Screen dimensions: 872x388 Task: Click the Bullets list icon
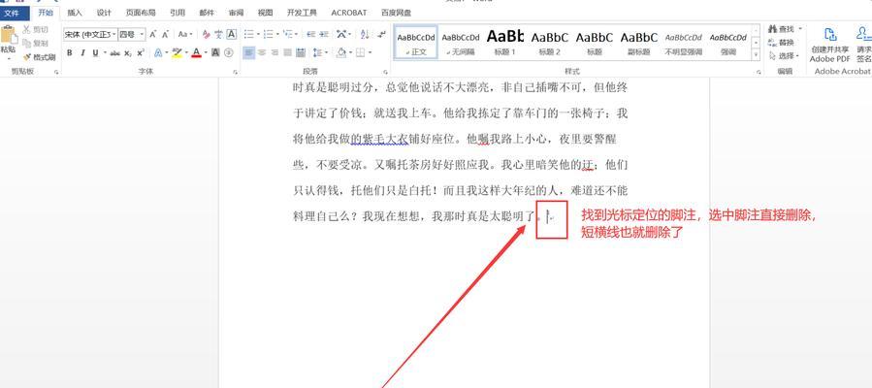pyautogui.click(x=248, y=35)
